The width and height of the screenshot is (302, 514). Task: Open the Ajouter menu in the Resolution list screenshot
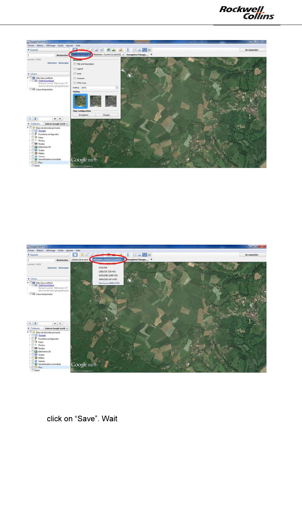[70, 250]
